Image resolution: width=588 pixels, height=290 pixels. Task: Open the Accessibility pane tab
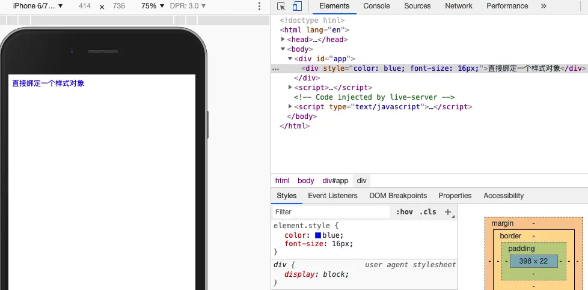tap(504, 196)
